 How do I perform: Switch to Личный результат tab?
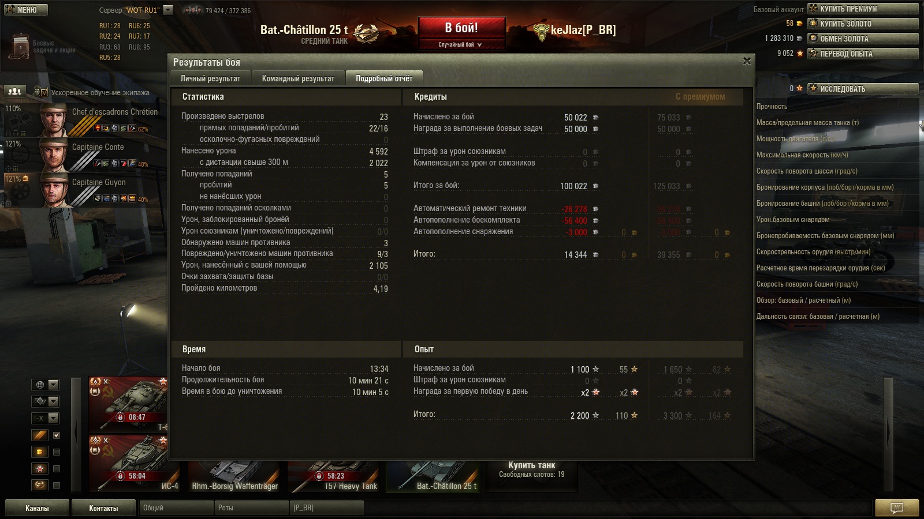(210, 78)
